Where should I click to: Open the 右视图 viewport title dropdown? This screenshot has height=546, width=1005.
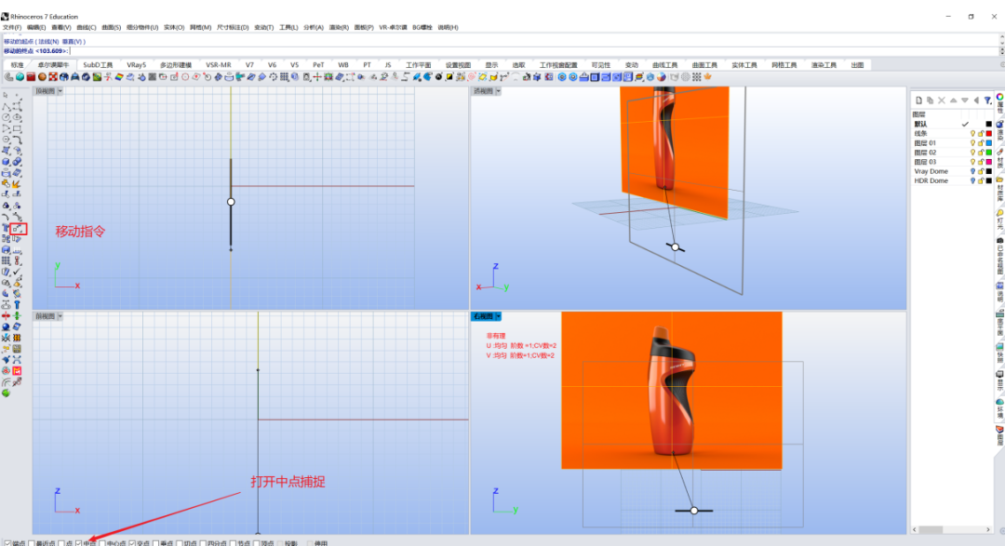coord(498,316)
